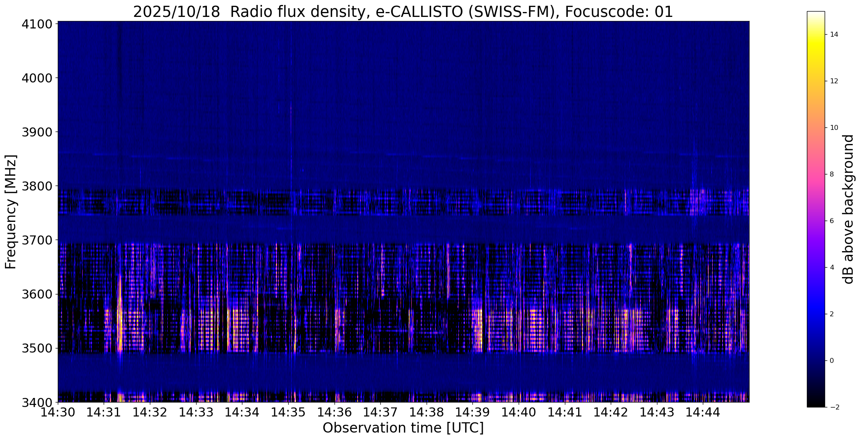This screenshot has width=861, height=440.
Task: Click the 14:37 time tick label
Action: pyautogui.click(x=381, y=412)
